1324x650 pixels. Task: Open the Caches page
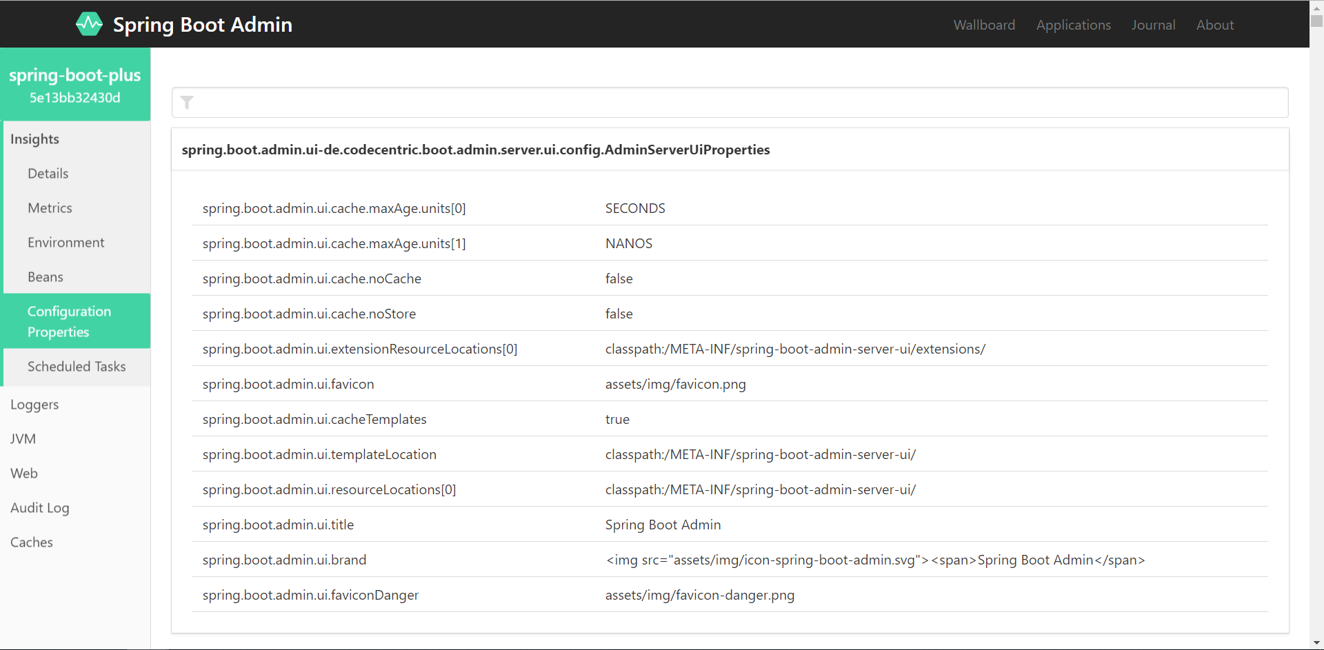(x=32, y=542)
